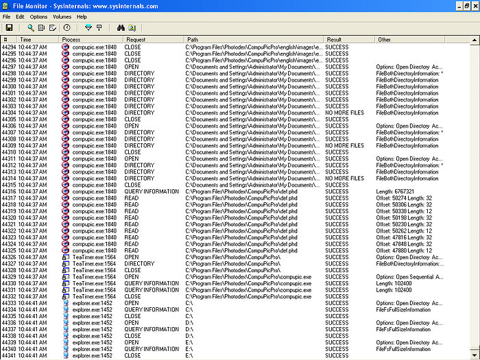Select READ request in row 44323
480x360 pixels.
(132, 237)
